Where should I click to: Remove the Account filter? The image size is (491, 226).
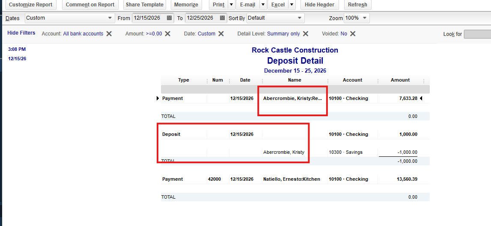tap(109, 34)
